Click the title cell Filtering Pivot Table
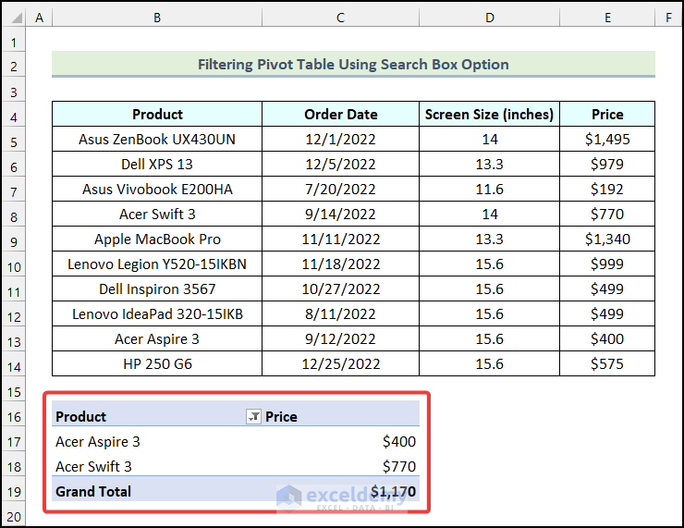684x528 pixels. [353, 65]
